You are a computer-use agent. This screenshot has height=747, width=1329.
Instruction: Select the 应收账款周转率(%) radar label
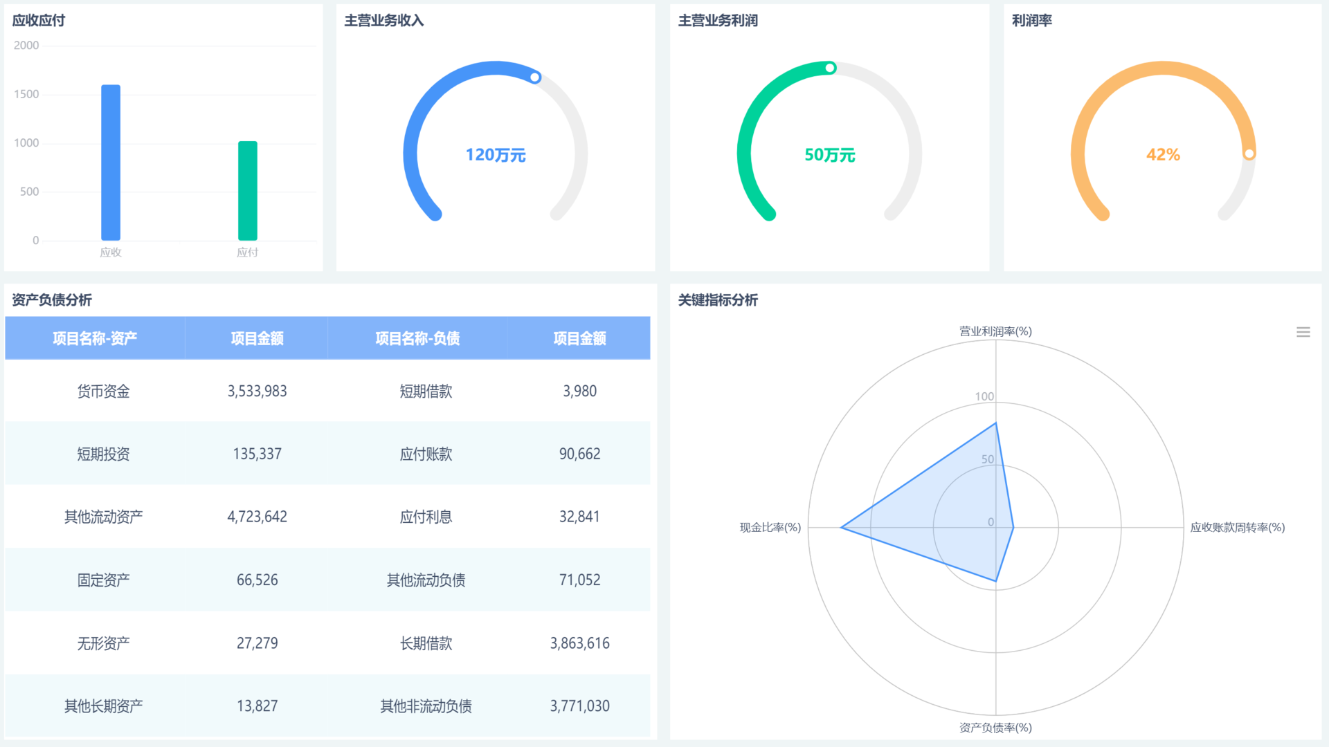click(1236, 526)
